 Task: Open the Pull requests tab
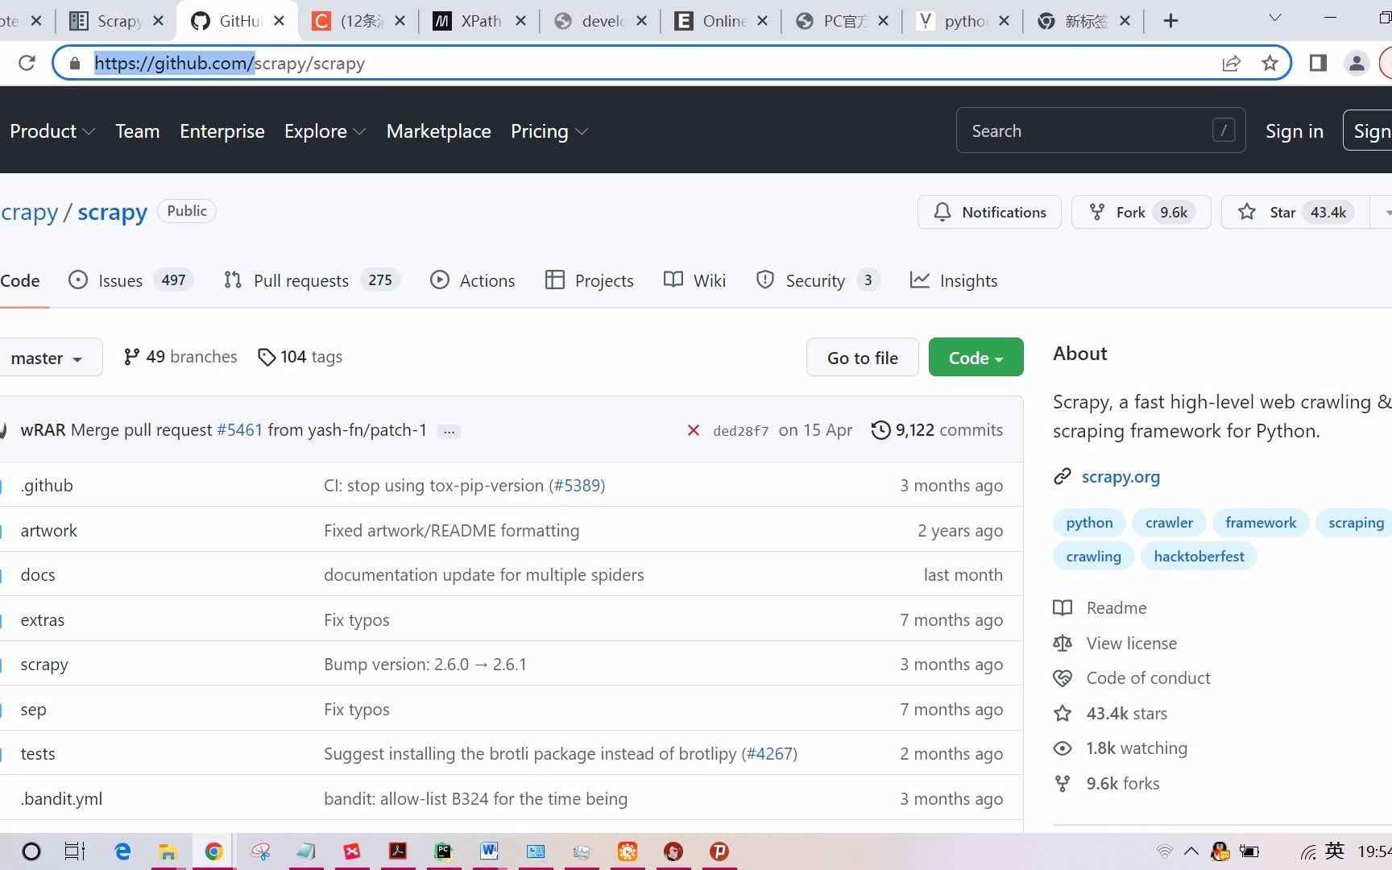pos(312,280)
